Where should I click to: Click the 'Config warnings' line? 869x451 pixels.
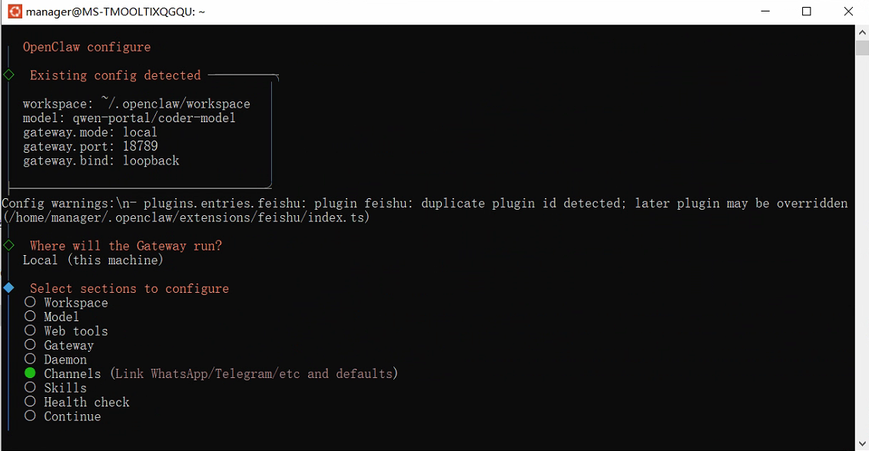pos(425,204)
